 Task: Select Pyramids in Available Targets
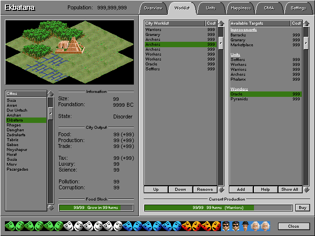(x=266, y=99)
